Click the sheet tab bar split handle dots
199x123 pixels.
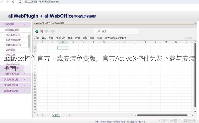coord(132,115)
